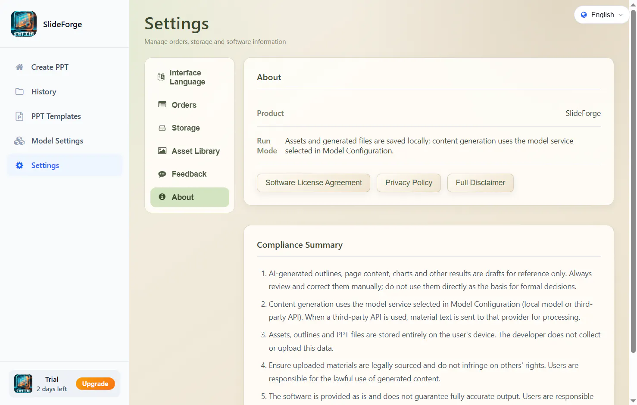Image resolution: width=637 pixels, height=405 pixels.
Task: Click the Asset Library image icon
Action: (162, 151)
